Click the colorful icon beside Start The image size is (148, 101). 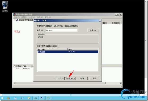(9, 98)
